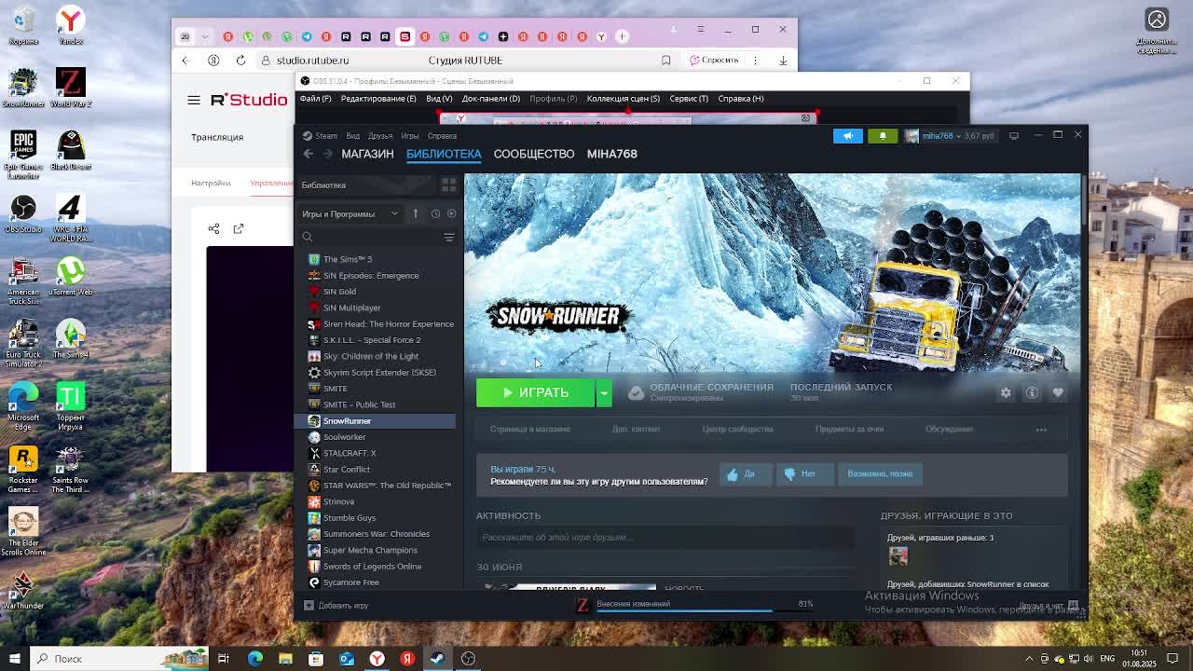Click Steam icon in Windows taskbar

click(438, 659)
